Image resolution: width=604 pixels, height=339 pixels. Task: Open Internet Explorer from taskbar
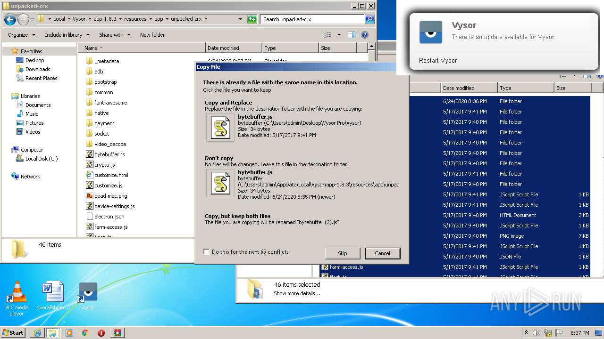[x=37, y=333]
